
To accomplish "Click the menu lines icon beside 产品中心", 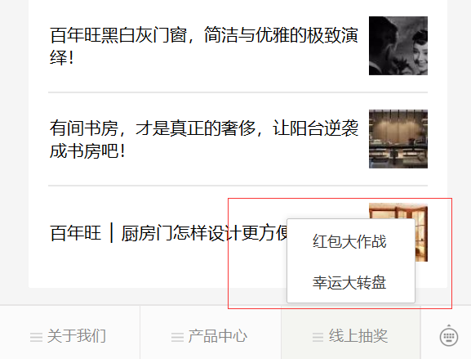I will pos(177,337).
